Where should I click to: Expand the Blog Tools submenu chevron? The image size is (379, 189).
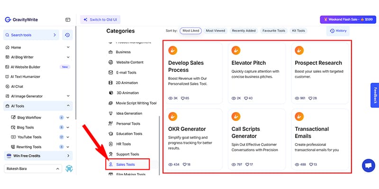[x=68, y=127]
